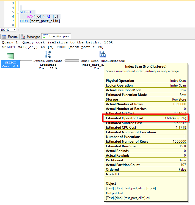Click the Actual Partition Count row
This screenshot has height=205, width=195.
[x=146, y=165]
